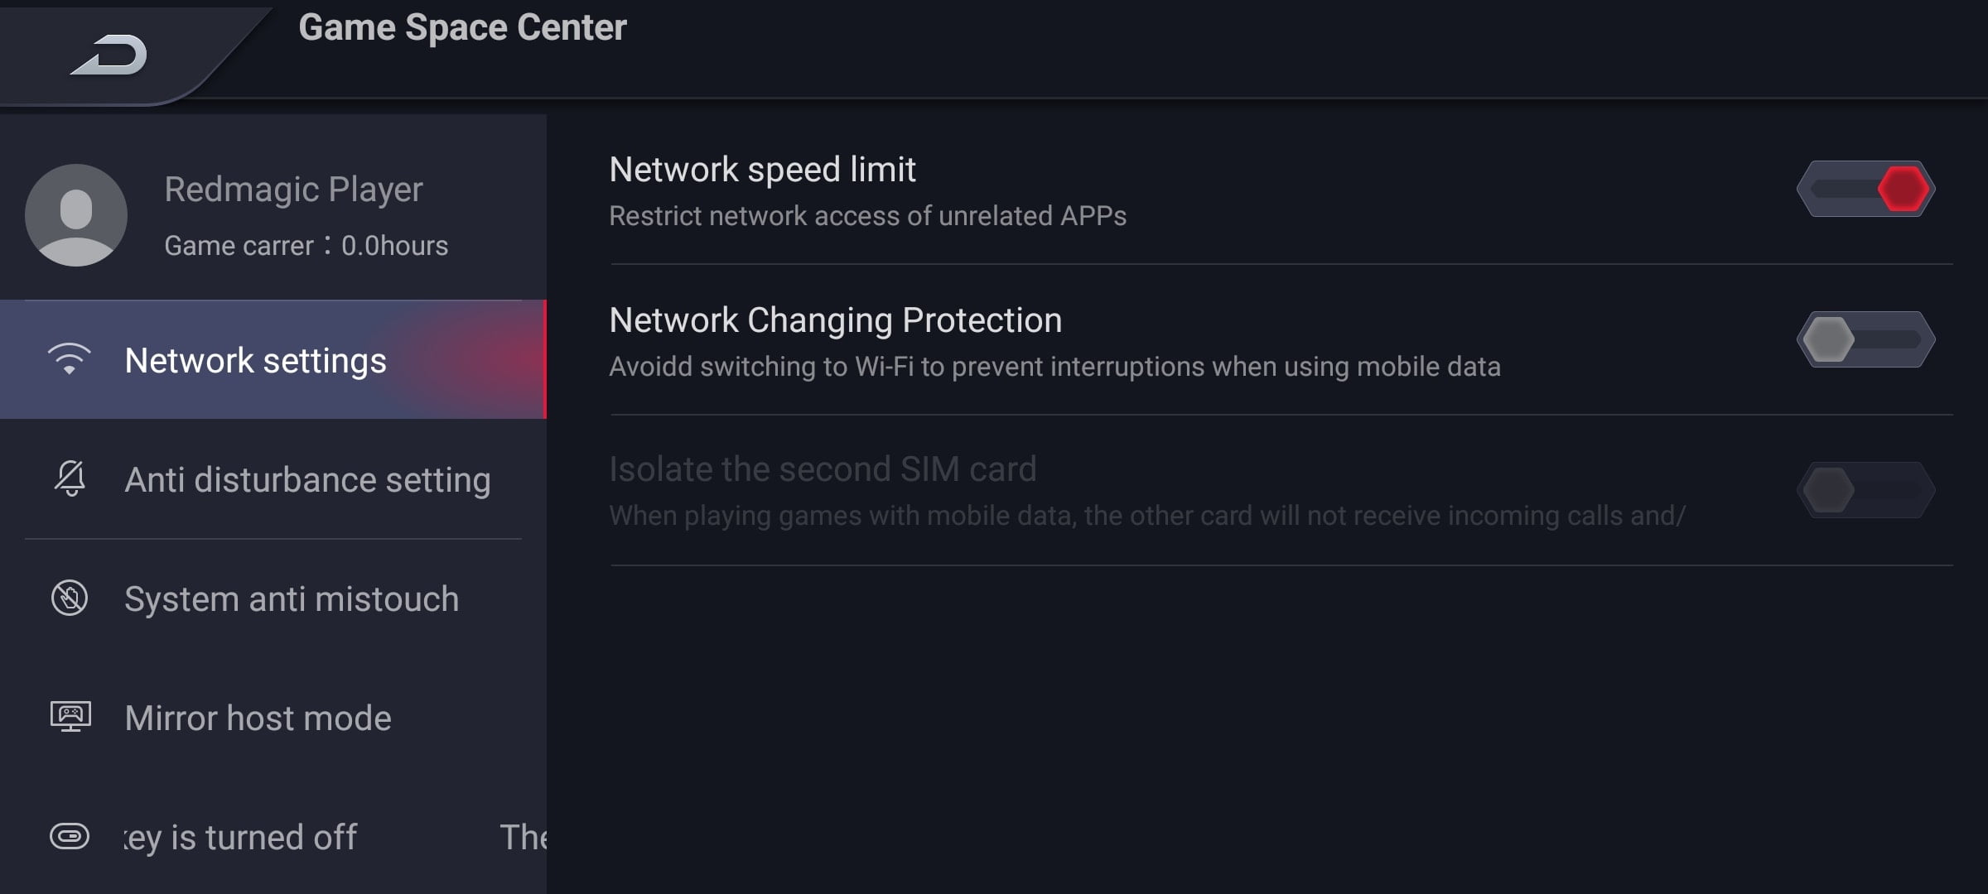The image size is (1988, 894).
Task: Click the Network speed limit label
Action: tap(762, 170)
